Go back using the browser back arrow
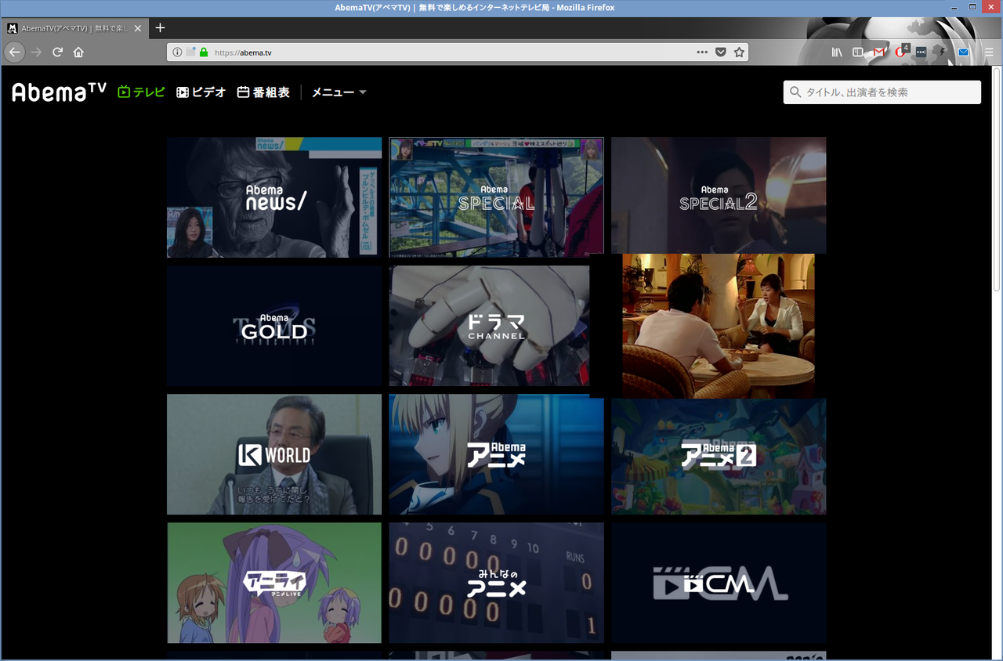The width and height of the screenshot is (1003, 661). point(15,52)
